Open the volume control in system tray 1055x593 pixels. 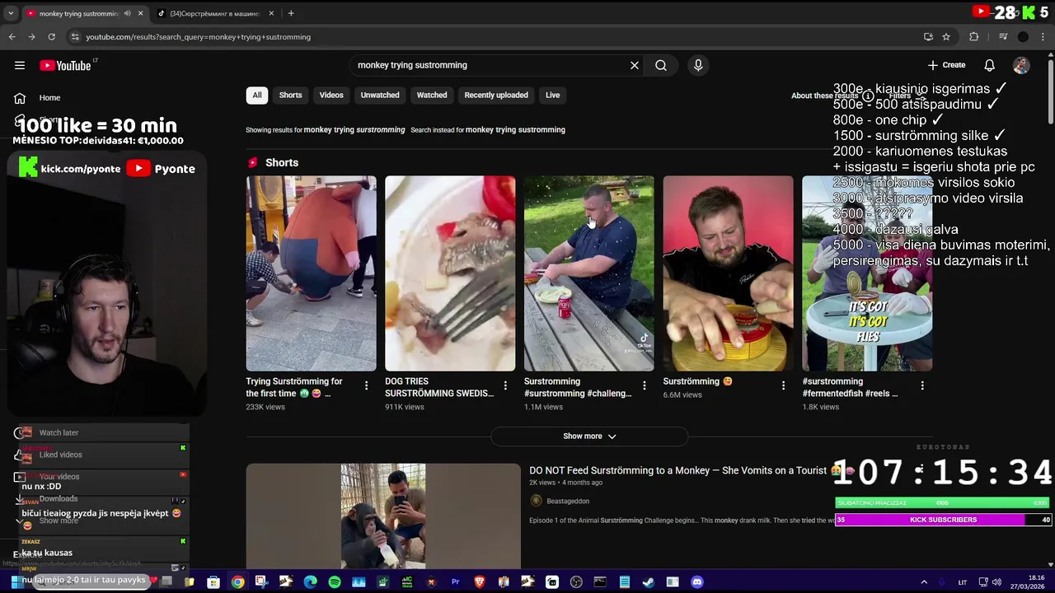(996, 582)
